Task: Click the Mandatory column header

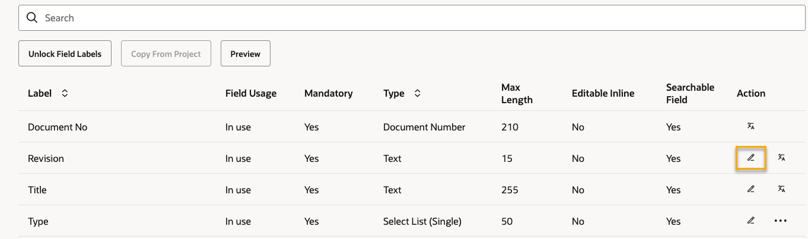Action: pyautogui.click(x=329, y=93)
